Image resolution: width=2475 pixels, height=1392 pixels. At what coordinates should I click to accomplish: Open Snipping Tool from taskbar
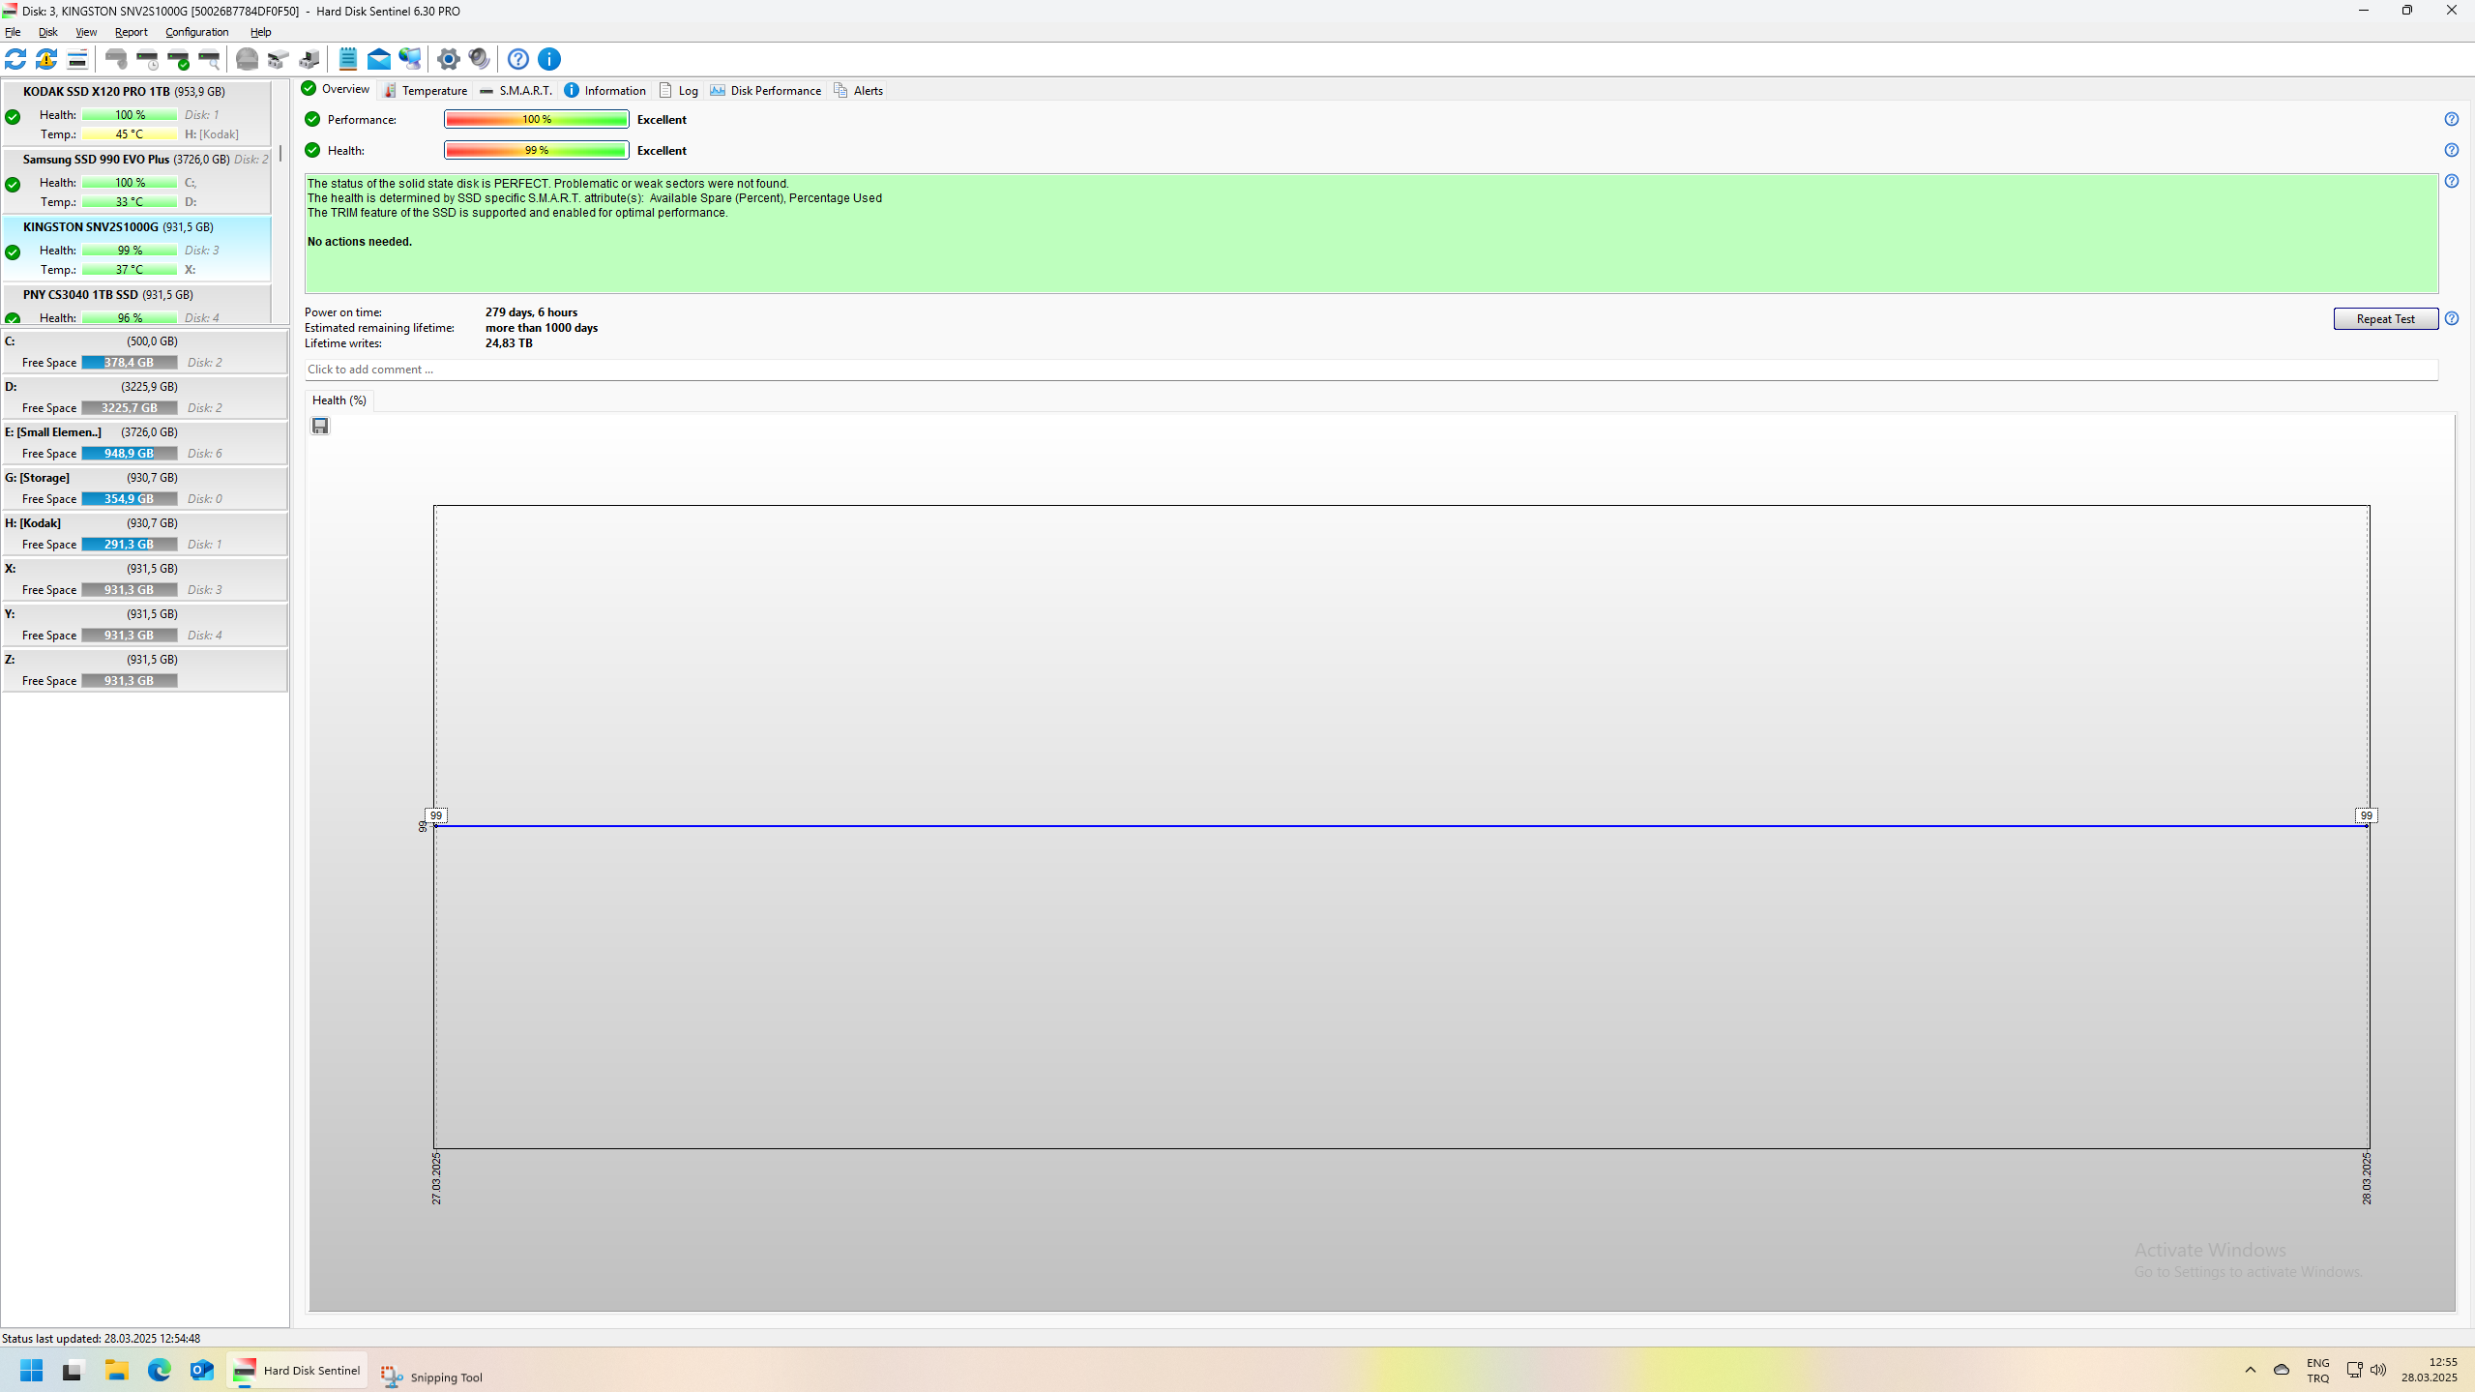431,1377
